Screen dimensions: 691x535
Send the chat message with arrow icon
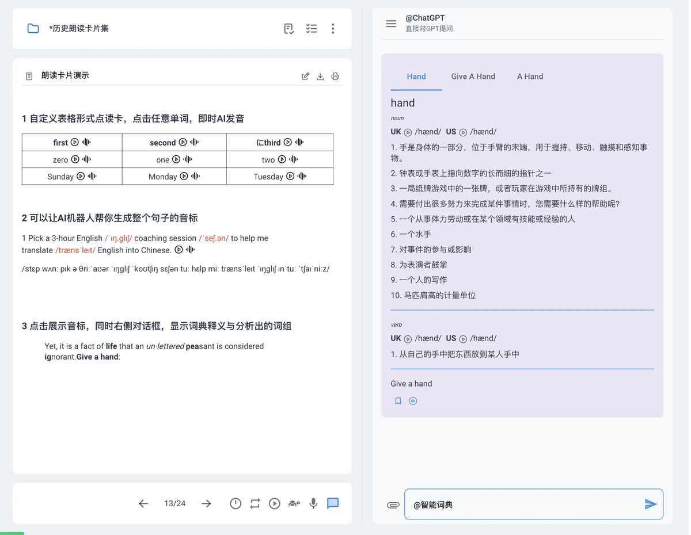point(650,505)
